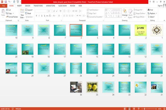Select slide 1 thumbnail
The height and width of the screenshot is (110, 166).
click(157, 30)
